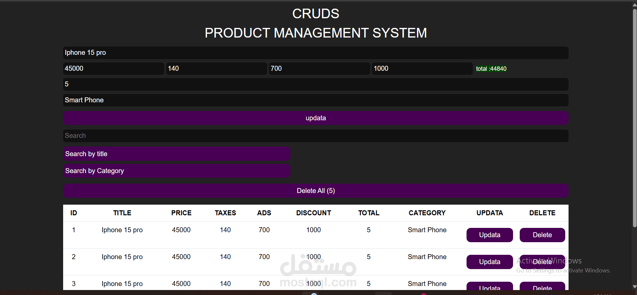Click the scrollbar down arrow
The image size is (637, 295).
pos(634,287)
